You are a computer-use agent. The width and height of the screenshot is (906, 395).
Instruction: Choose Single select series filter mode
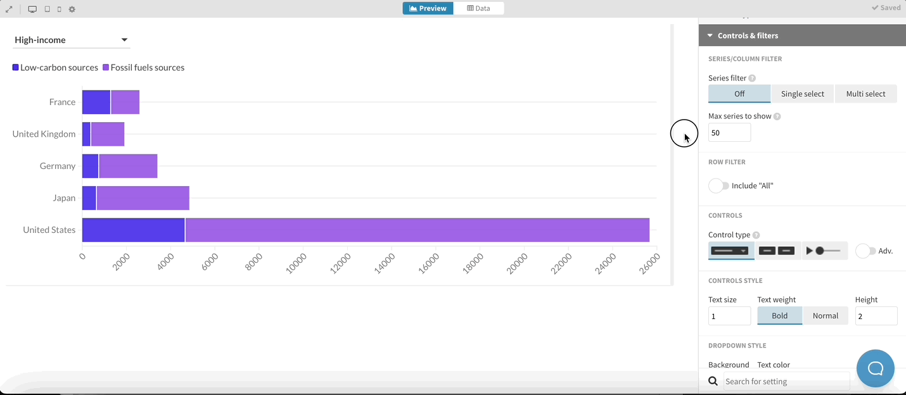(802, 93)
